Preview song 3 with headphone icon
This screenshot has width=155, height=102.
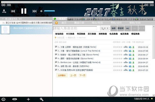pyautogui.click(x=126, y=55)
